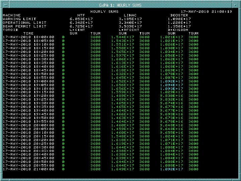The width and height of the screenshot is (241, 181).
Task: Click the time cell '17-MAY-2010 18:30:00'
Action: click(28, 59)
